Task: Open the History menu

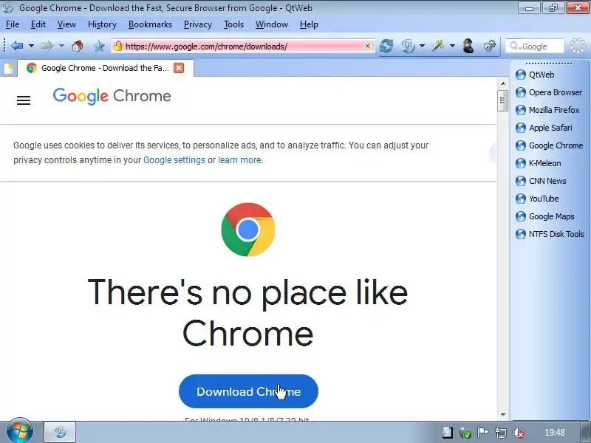Action: 102,24
